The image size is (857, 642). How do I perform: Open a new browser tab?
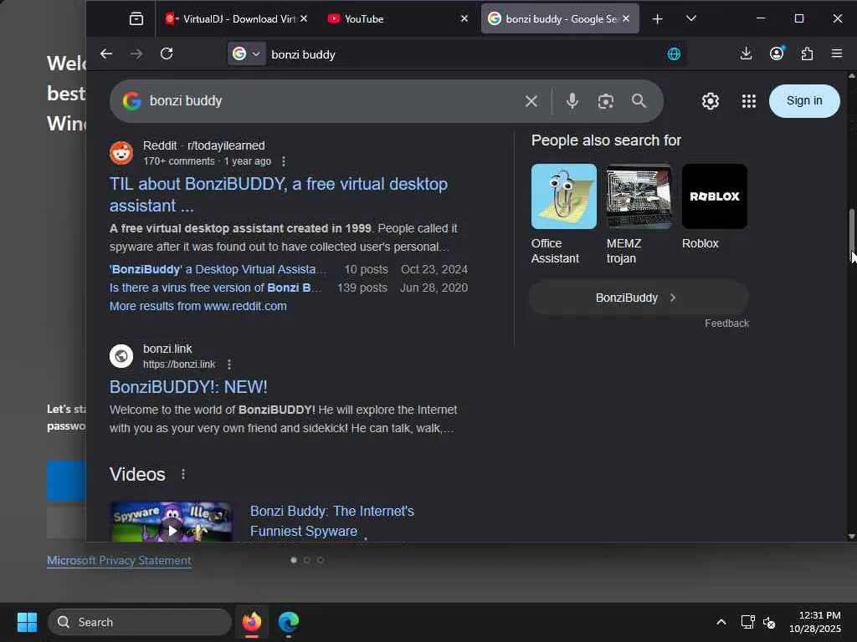pos(657,19)
